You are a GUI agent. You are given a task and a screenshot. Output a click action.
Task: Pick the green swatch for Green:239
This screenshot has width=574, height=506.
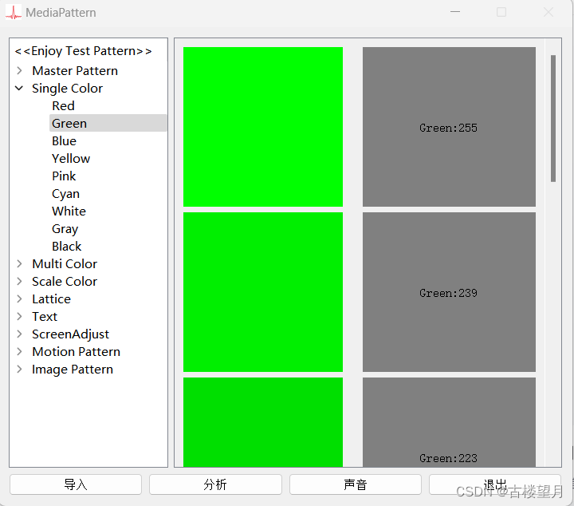(263, 292)
